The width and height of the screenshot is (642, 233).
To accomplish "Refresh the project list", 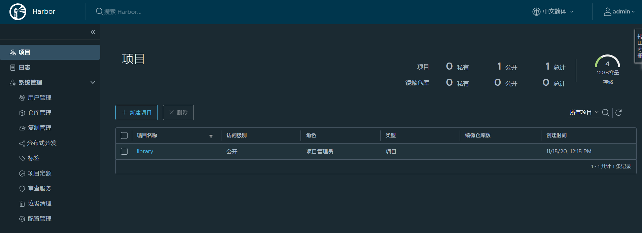I will point(618,113).
